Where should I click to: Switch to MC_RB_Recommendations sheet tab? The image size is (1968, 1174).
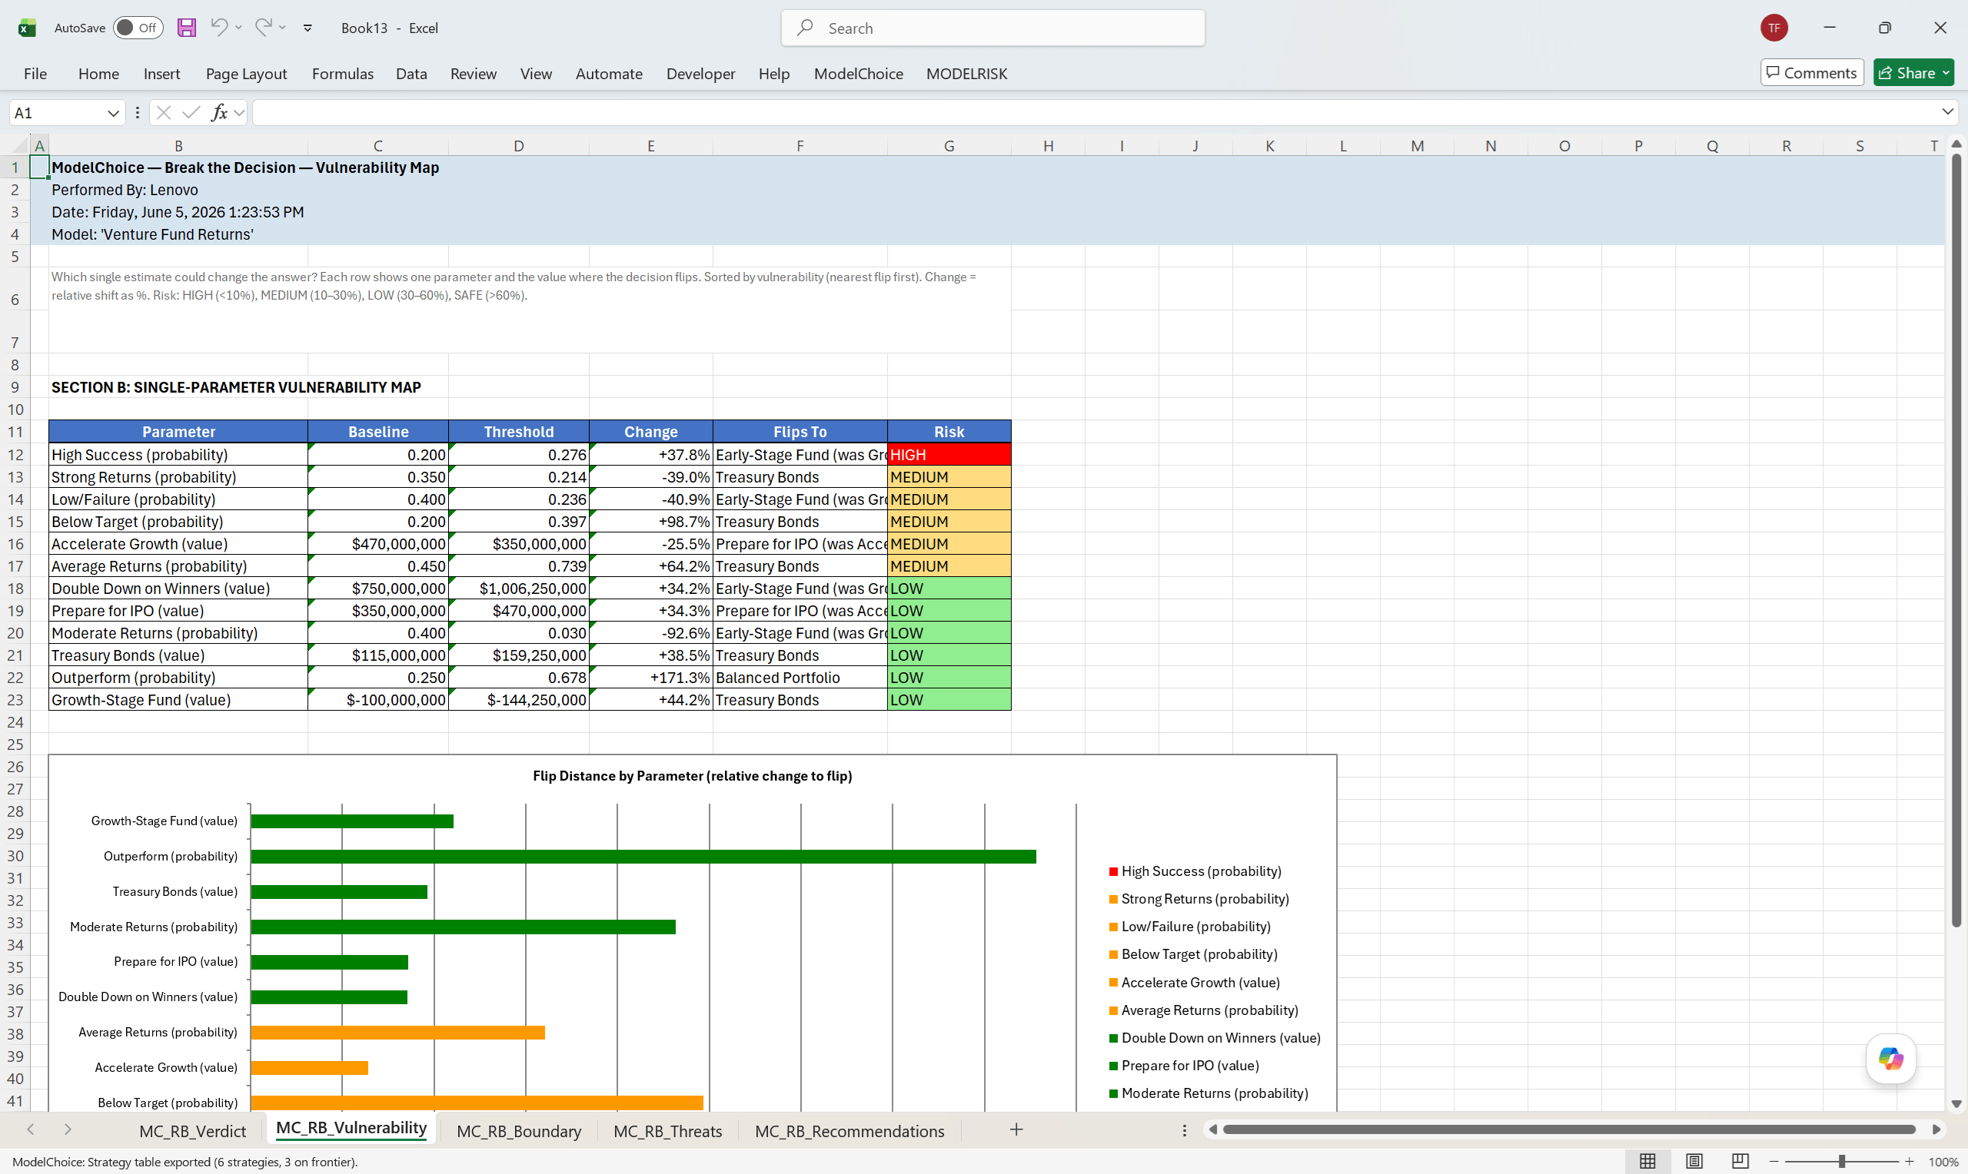pyautogui.click(x=849, y=1131)
